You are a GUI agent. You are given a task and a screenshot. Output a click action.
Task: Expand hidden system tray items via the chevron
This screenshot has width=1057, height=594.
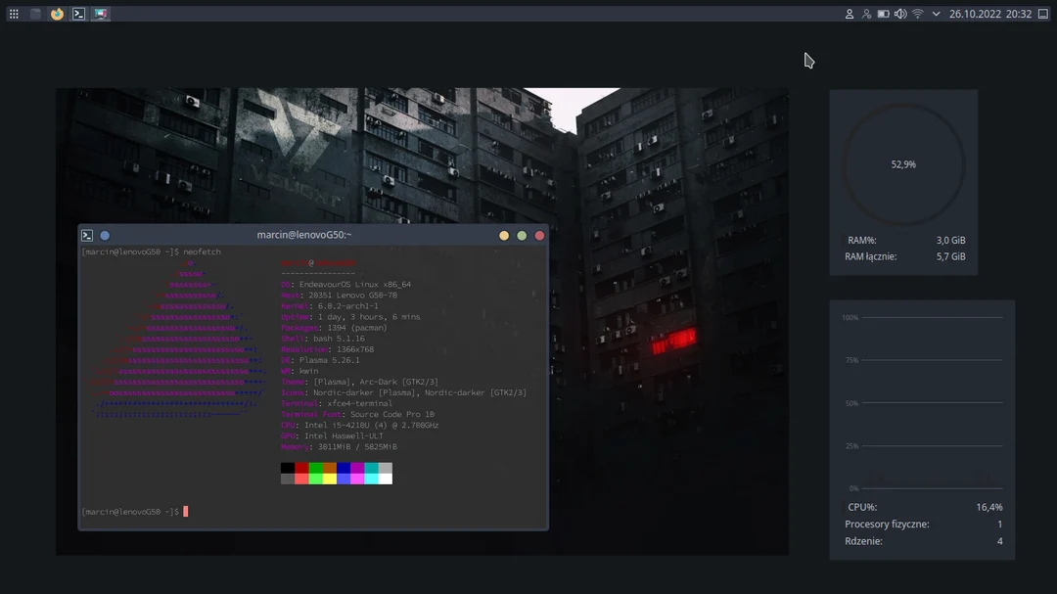click(936, 14)
